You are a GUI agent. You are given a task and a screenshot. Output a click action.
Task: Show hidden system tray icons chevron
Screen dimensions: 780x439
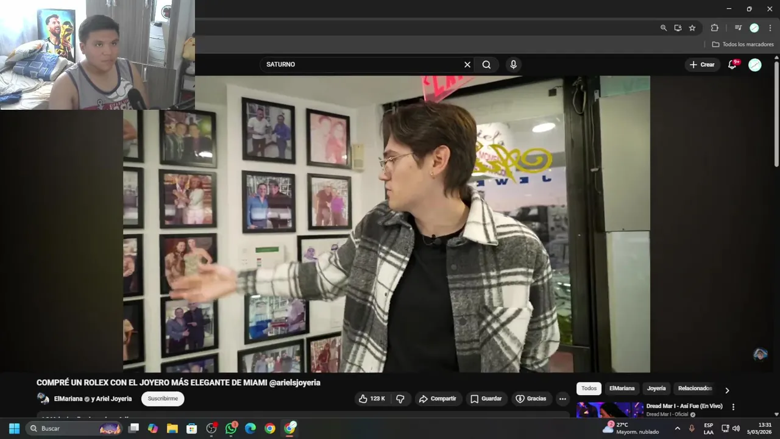[677, 429]
